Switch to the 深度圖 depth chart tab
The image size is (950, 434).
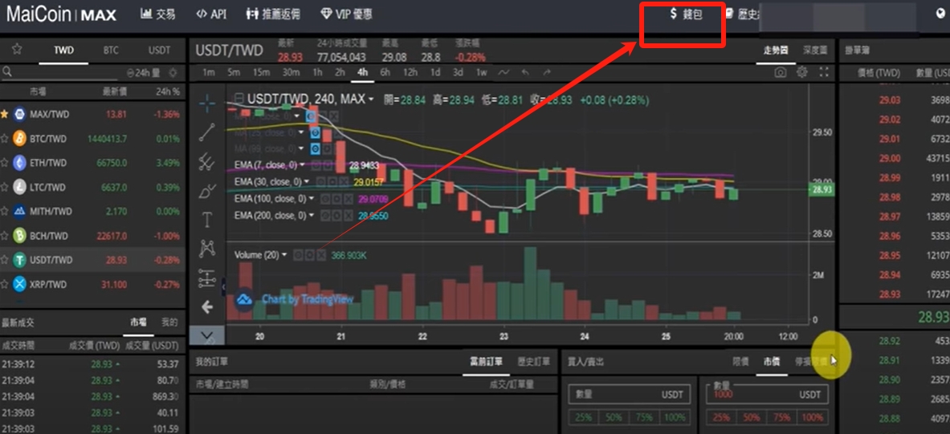coord(815,51)
